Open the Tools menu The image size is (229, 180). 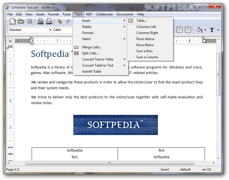click(x=67, y=14)
